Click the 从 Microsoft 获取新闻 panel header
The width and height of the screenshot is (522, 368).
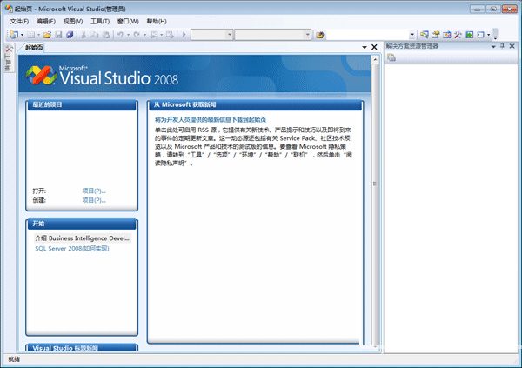pyautogui.click(x=255, y=105)
